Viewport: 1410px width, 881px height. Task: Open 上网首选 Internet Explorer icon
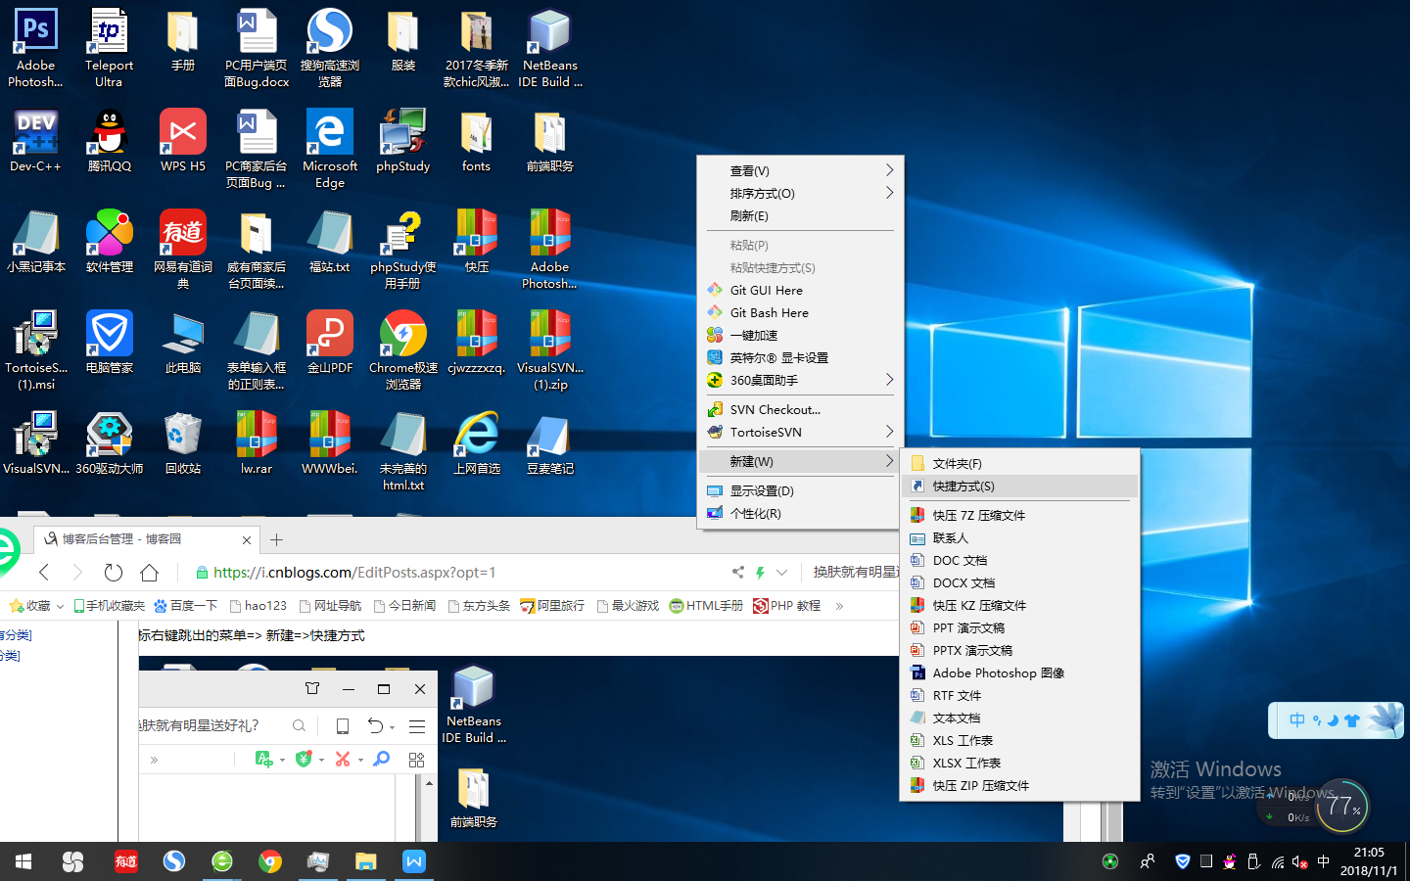pyautogui.click(x=476, y=443)
